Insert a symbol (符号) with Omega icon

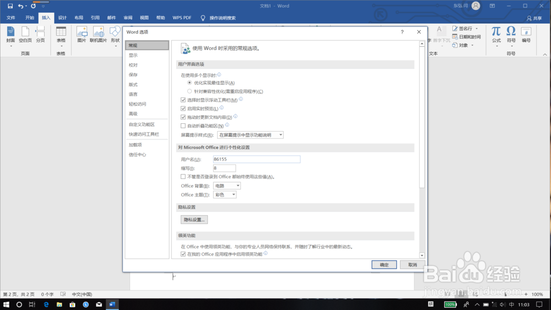coord(511,36)
